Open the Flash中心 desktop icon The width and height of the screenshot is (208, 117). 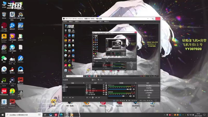21,59
